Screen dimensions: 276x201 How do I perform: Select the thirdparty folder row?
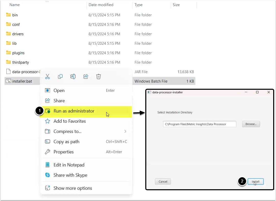point(20,62)
